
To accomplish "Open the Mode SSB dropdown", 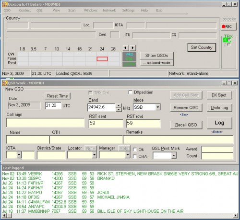I will (158, 107).
